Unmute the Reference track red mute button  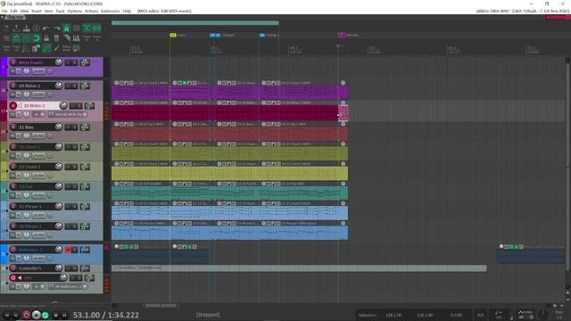[68, 250]
